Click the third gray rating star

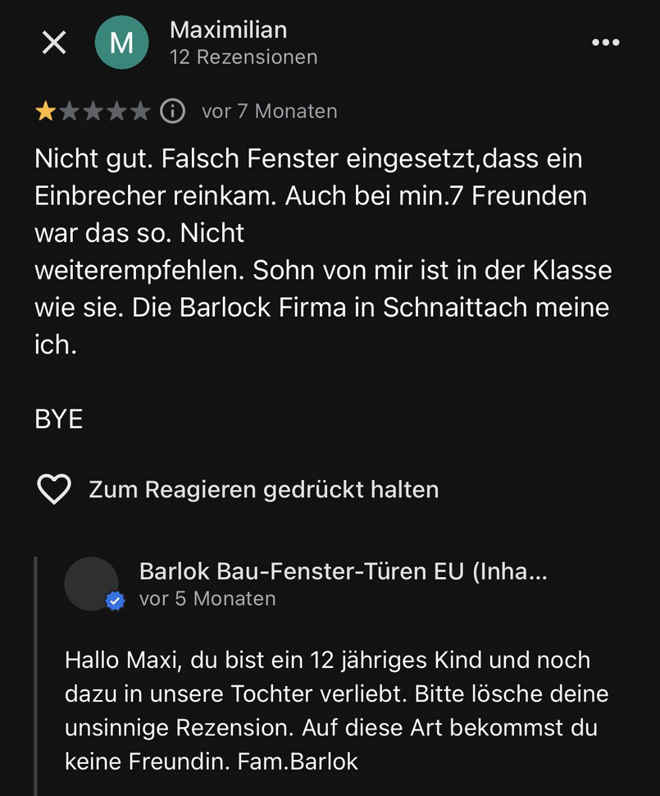pos(93,111)
